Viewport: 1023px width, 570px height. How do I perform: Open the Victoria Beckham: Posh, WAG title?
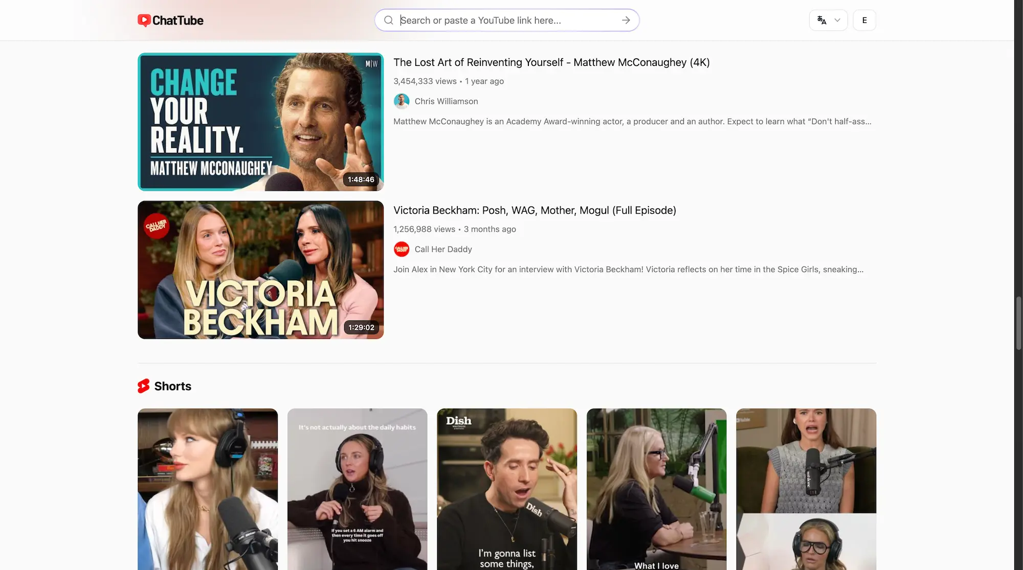tap(535, 211)
